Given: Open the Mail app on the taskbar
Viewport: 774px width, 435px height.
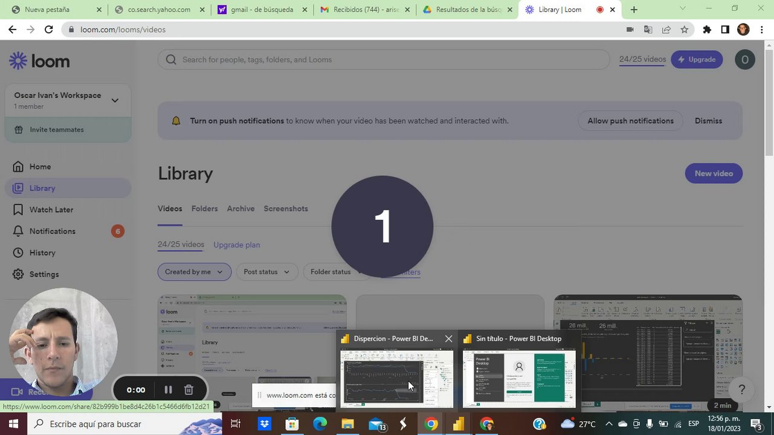Looking at the screenshot, I should (376, 424).
